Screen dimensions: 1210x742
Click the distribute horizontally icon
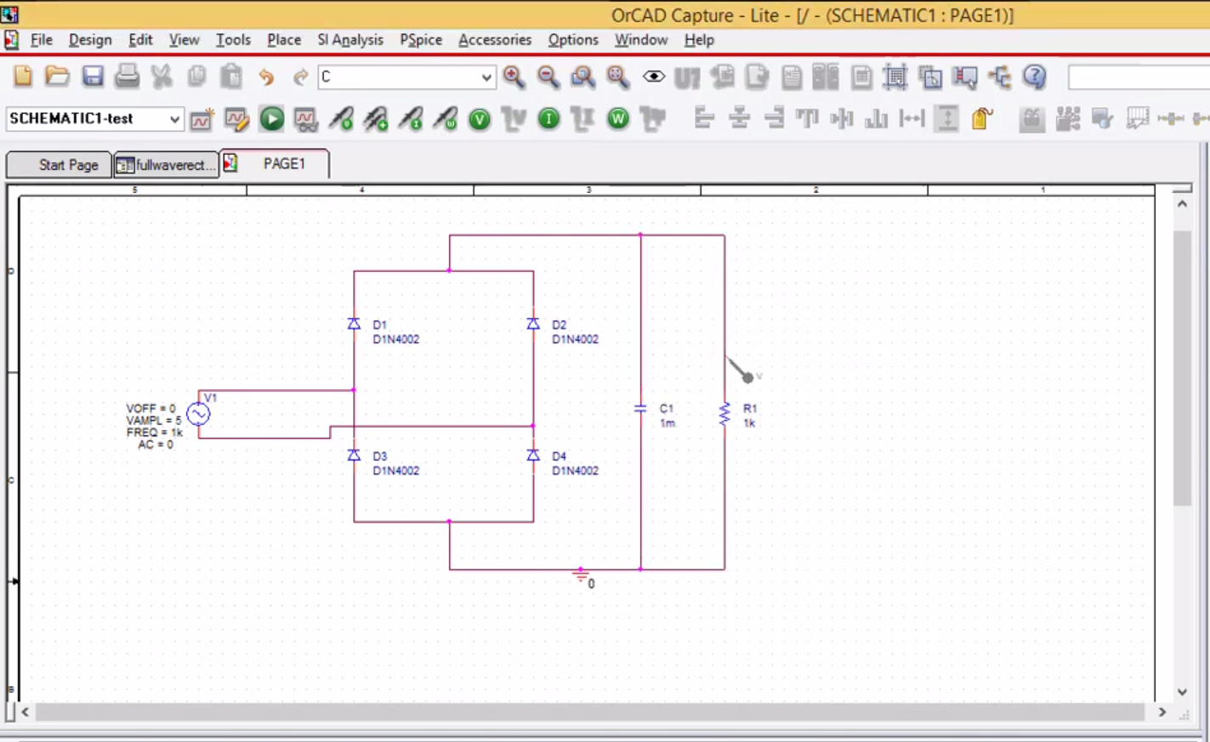pyautogui.click(x=912, y=119)
